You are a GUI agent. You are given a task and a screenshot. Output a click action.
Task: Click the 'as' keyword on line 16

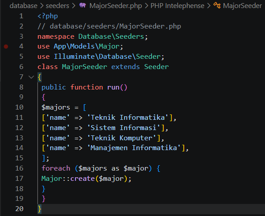point(115,169)
